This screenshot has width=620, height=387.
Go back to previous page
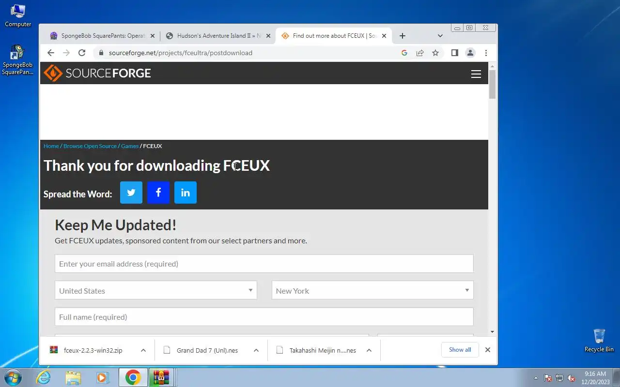[x=51, y=53]
